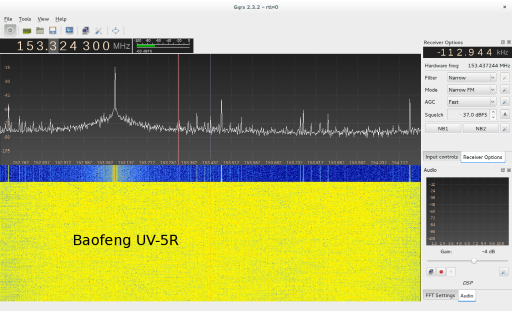The image size is (512, 311).
Task: Click the -112.944 kHz filter offset display
Action: coord(467,52)
